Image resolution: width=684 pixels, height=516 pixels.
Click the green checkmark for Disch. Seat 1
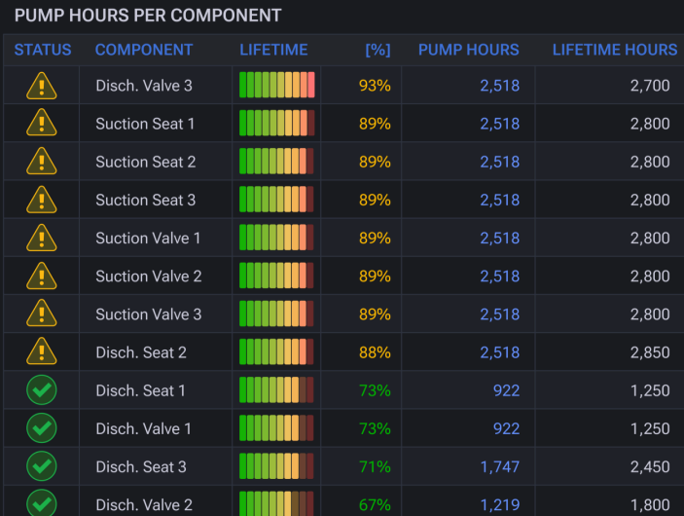tap(42, 389)
